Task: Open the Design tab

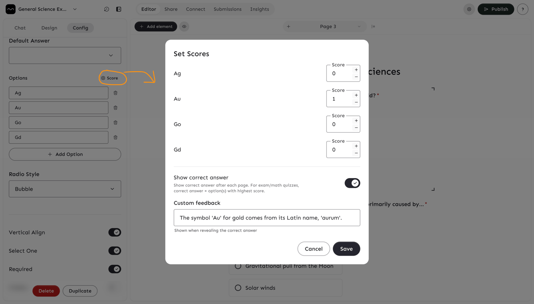Action: point(49,28)
